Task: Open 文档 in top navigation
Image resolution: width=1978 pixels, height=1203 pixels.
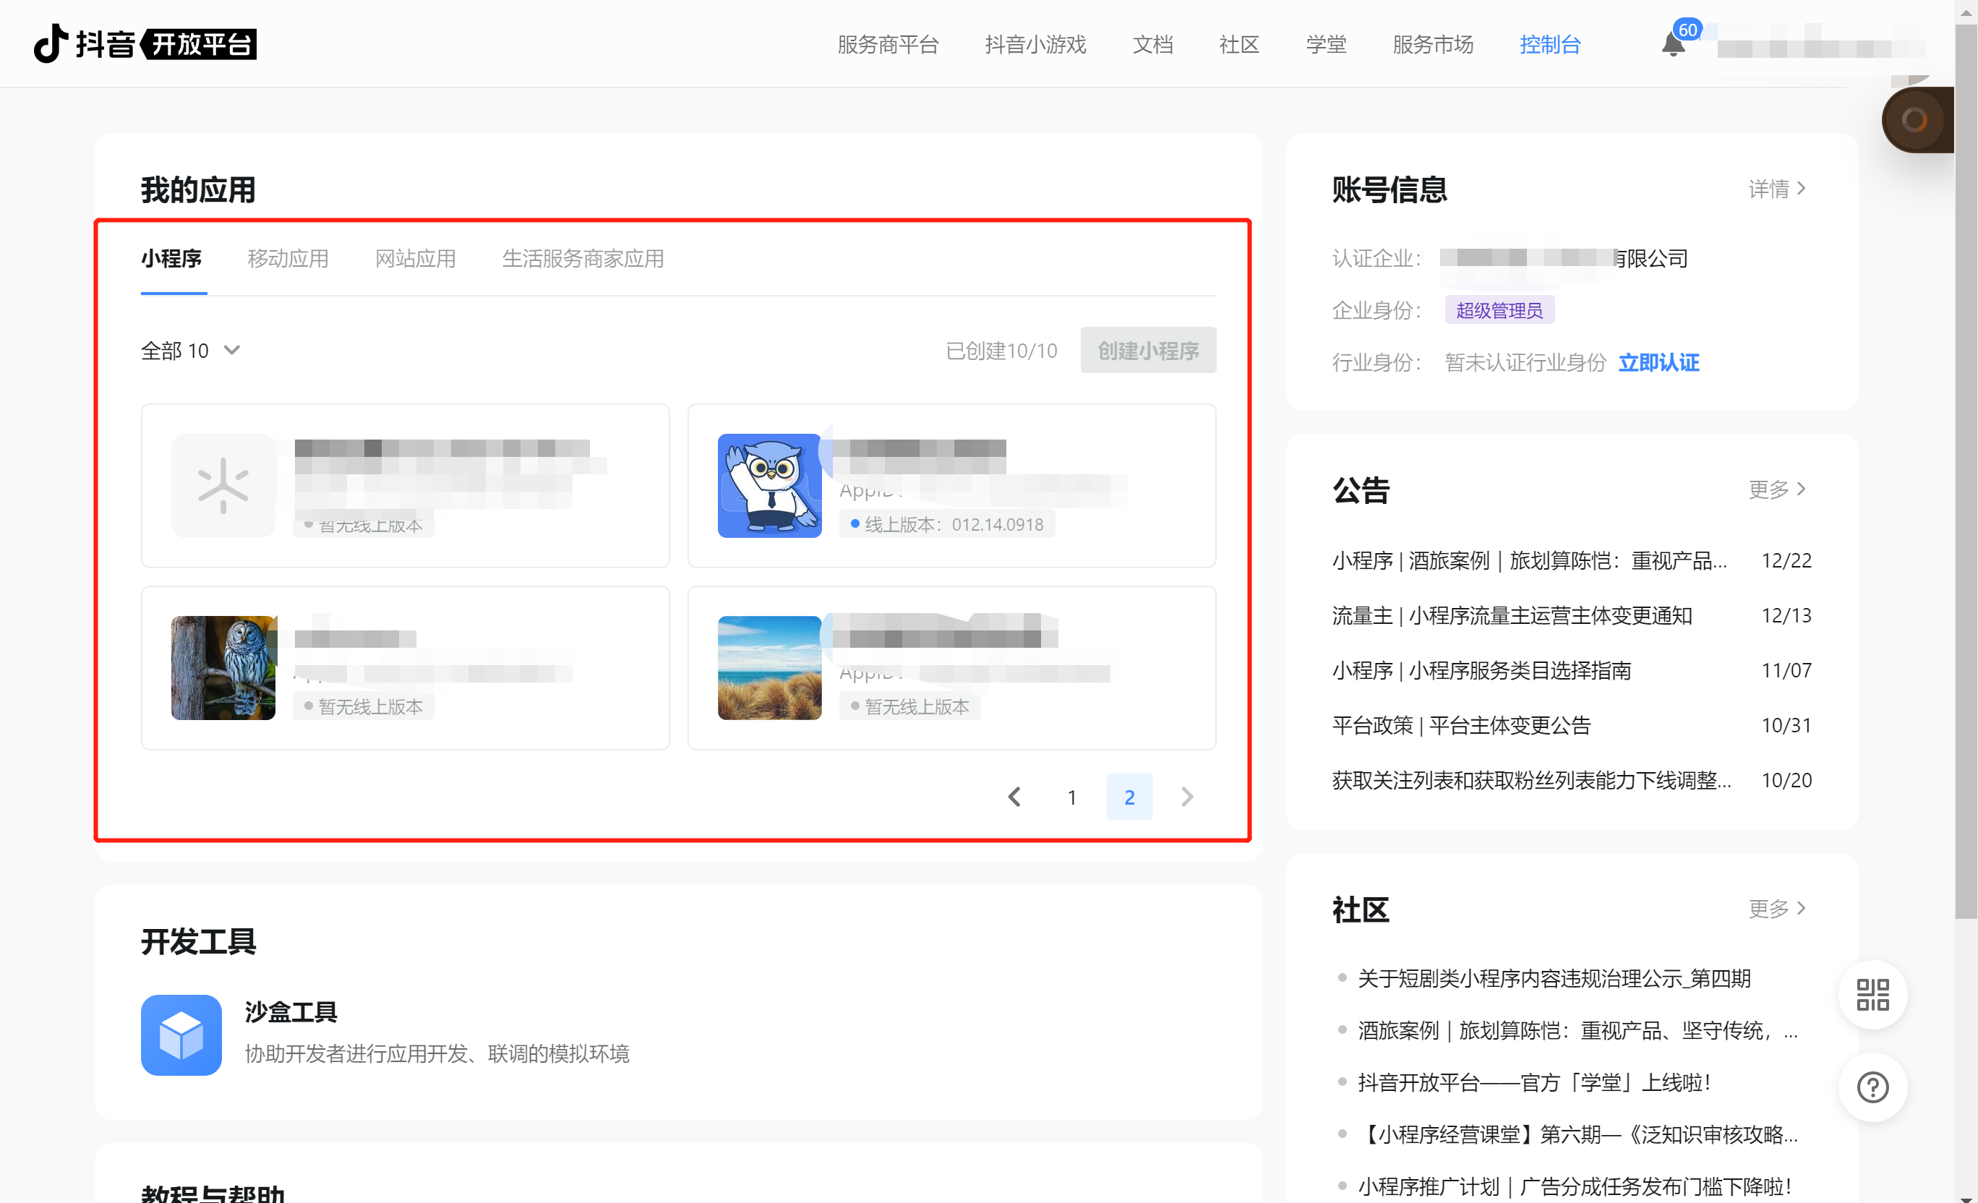Action: (x=1153, y=44)
